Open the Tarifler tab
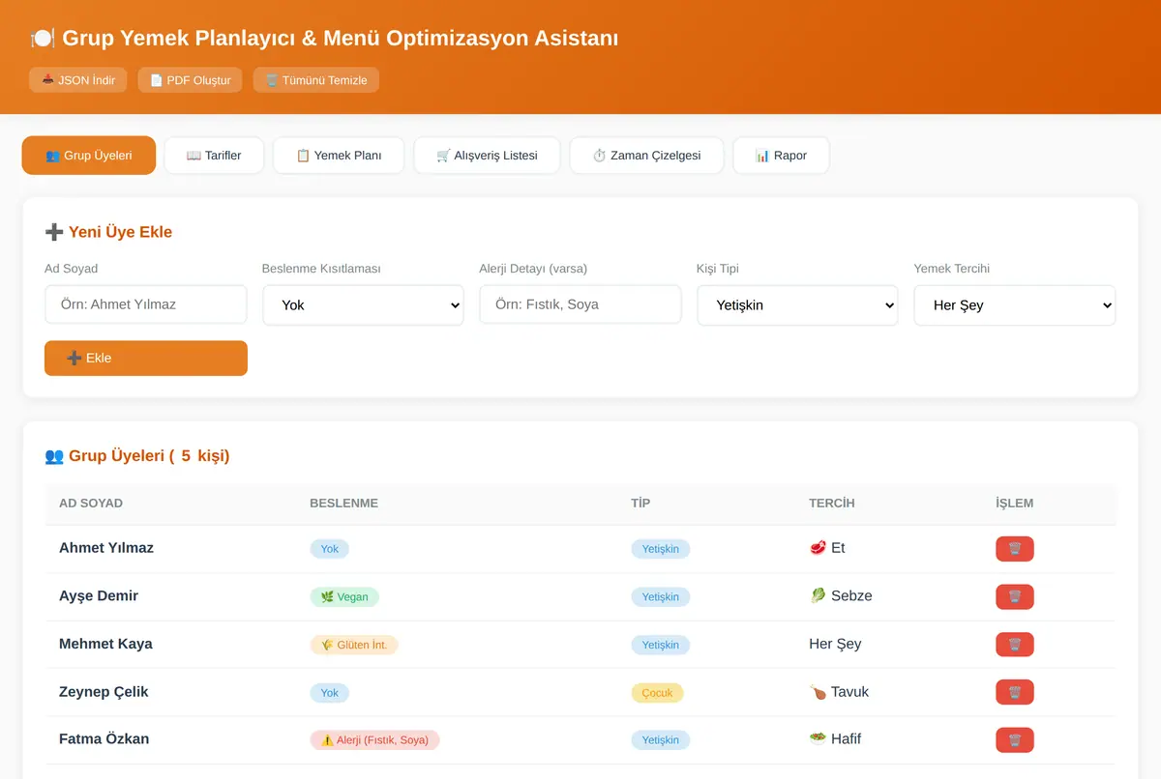Screen dimensions: 1161x779 [x=214, y=156]
